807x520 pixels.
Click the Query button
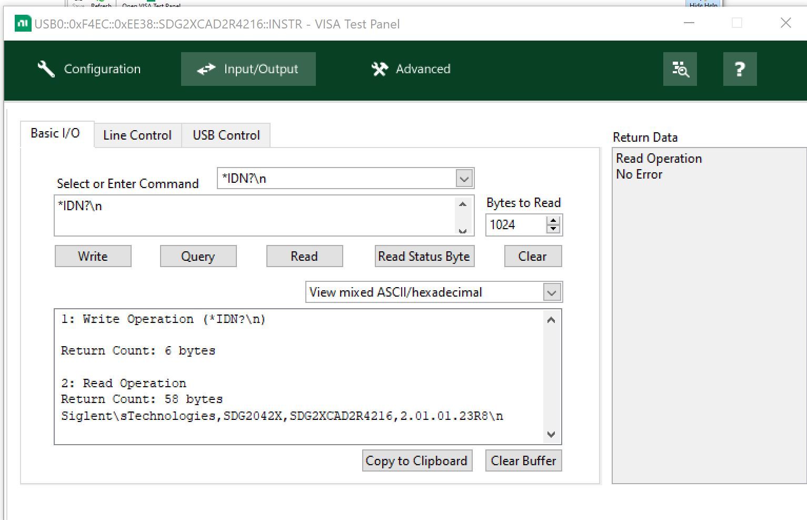click(x=198, y=256)
